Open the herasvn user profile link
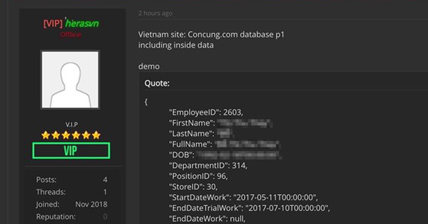 point(82,23)
